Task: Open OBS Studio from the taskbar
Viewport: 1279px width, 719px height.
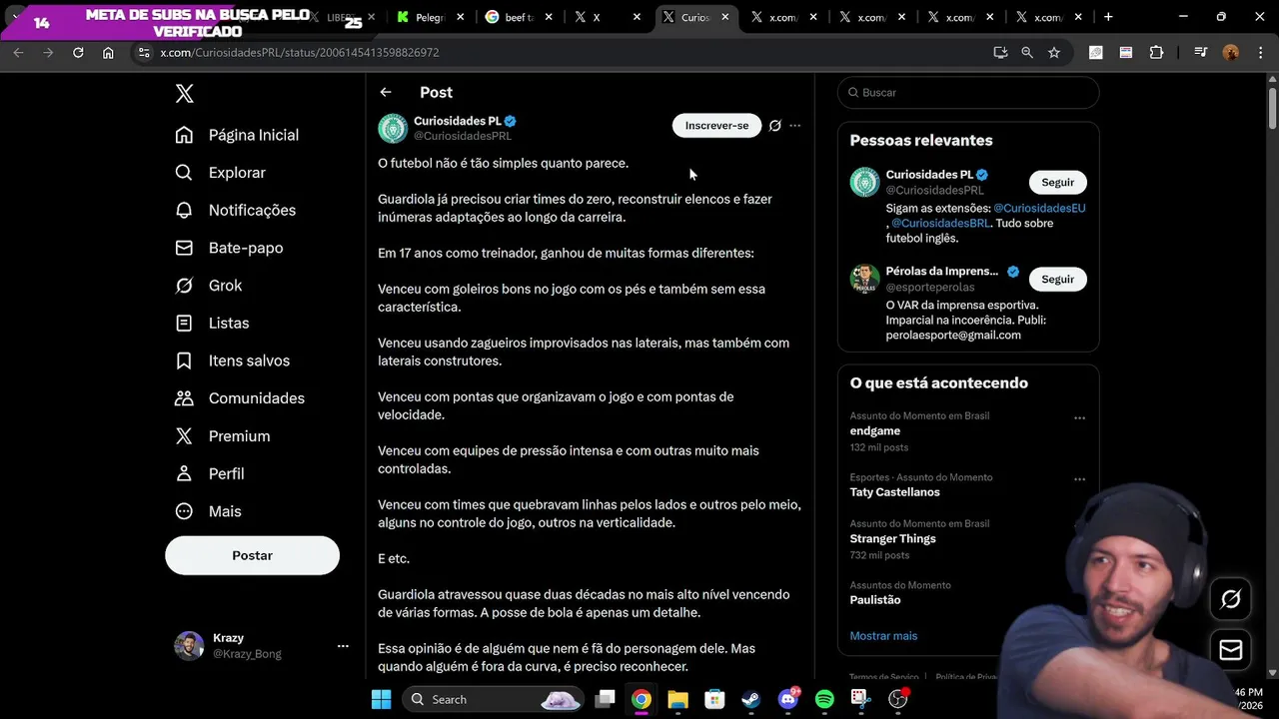Action: click(897, 699)
